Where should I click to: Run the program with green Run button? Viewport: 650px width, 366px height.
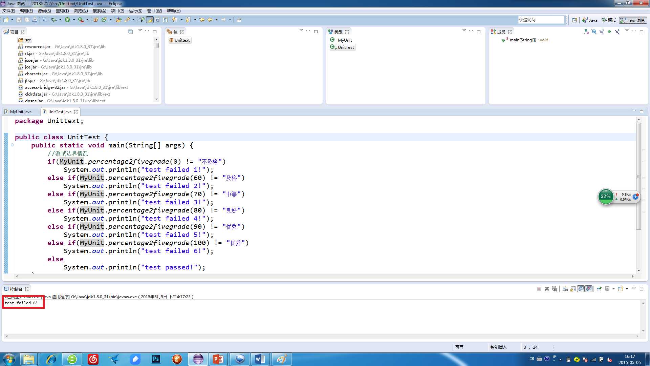(x=67, y=20)
